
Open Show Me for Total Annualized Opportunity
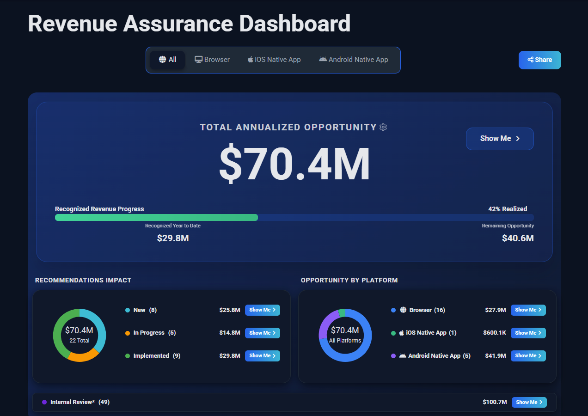point(500,139)
